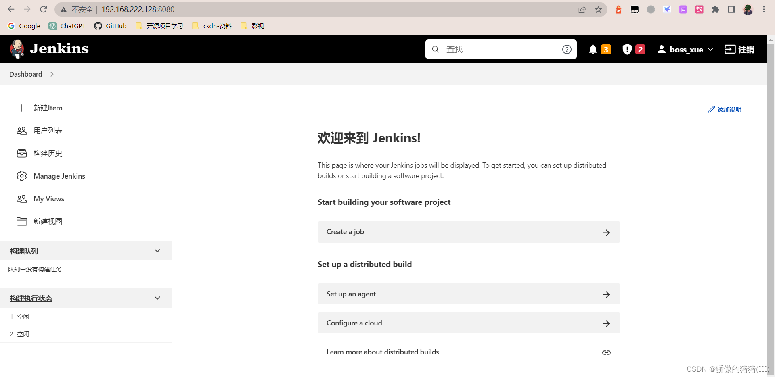
Task: Click link icon on Learn more row
Action: click(x=606, y=352)
